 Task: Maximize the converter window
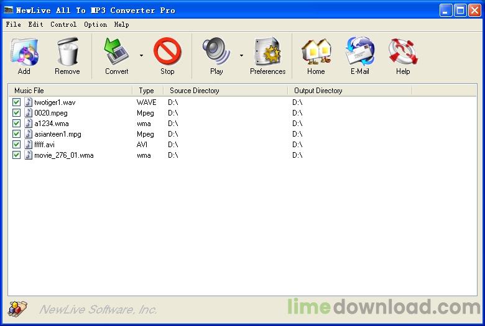pyautogui.click(x=460, y=10)
